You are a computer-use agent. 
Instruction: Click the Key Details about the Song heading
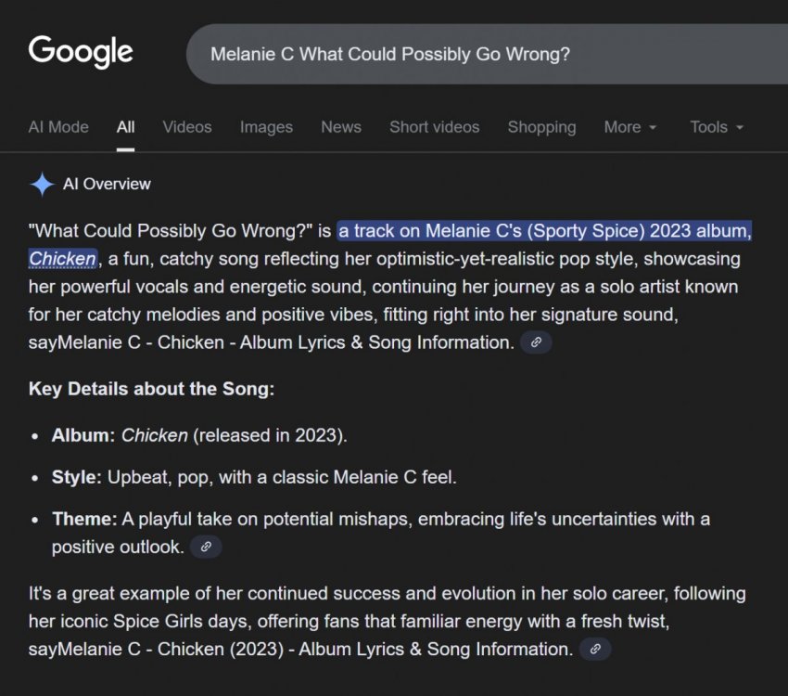(x=151, y=389)
